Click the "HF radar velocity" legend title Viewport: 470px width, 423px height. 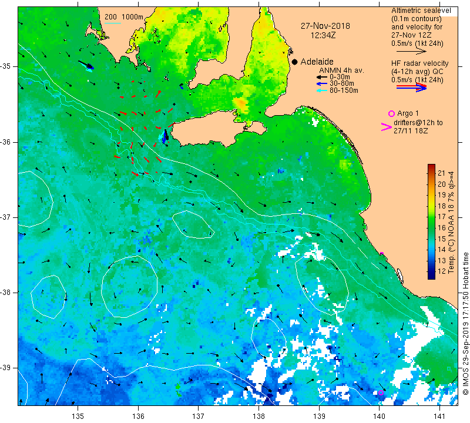(419, 63)
